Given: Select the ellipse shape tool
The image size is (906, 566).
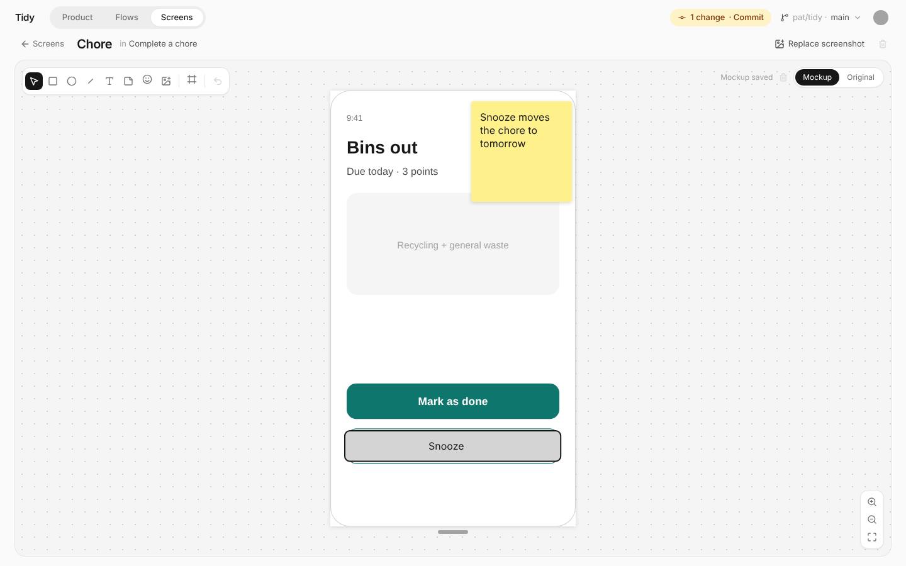Looking at the screenshot, I should 72,81.
